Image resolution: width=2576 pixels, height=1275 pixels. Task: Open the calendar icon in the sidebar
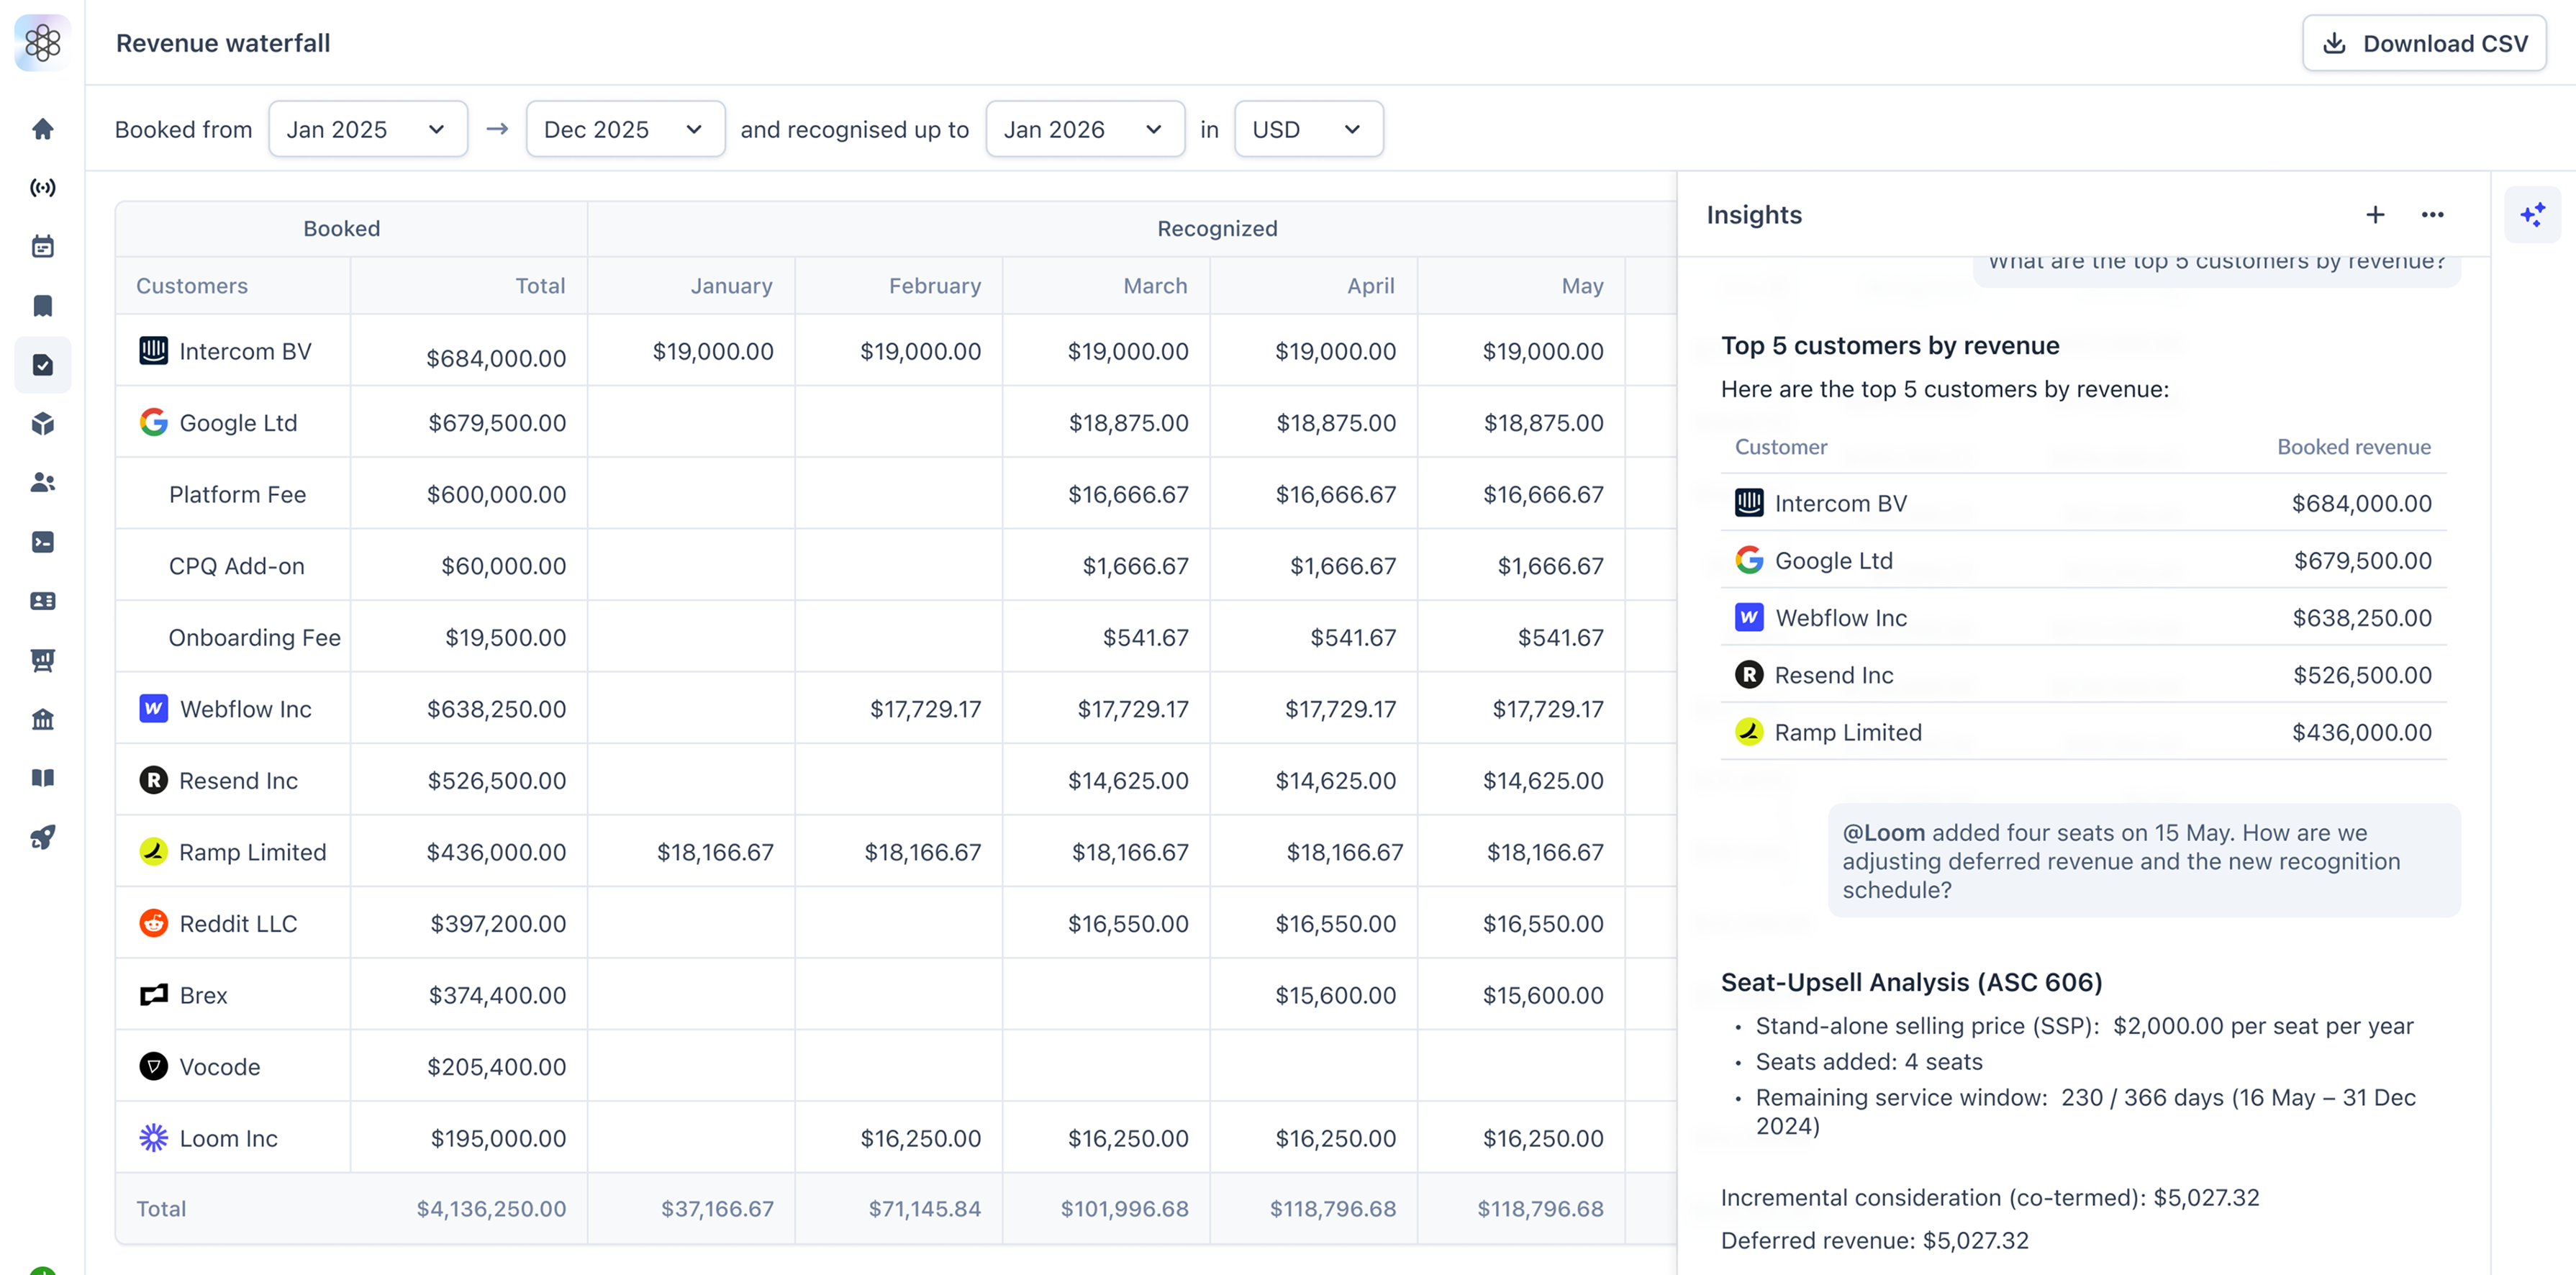click(42, 246)
